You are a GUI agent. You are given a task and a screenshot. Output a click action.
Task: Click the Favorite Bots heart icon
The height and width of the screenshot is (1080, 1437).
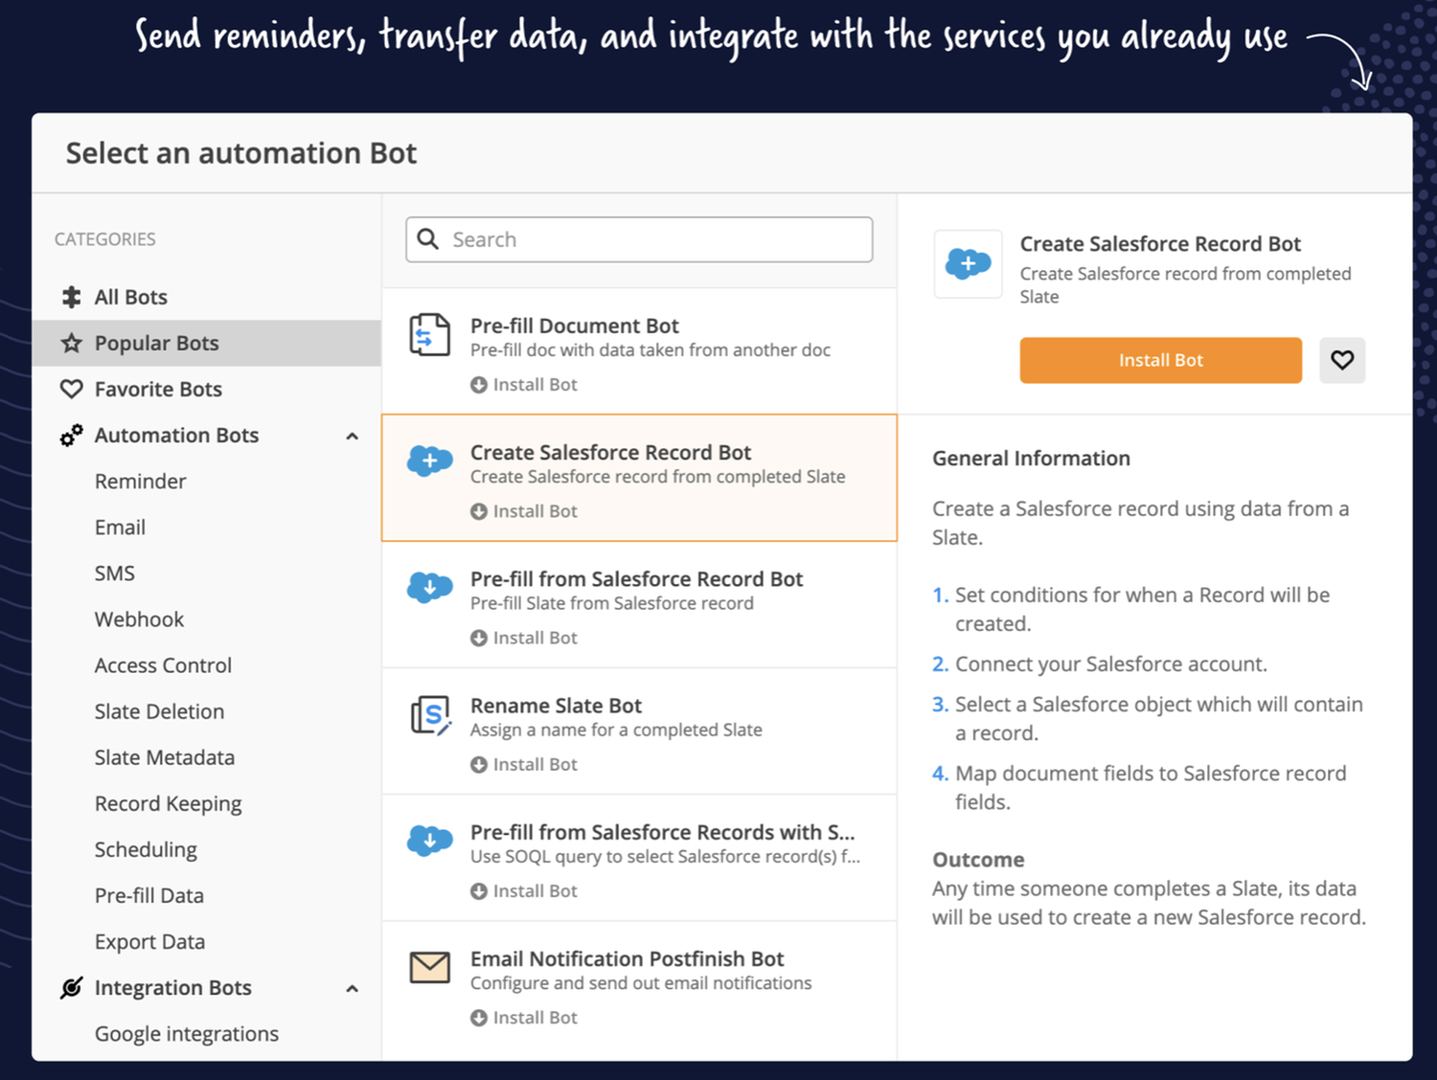(71, 389)
